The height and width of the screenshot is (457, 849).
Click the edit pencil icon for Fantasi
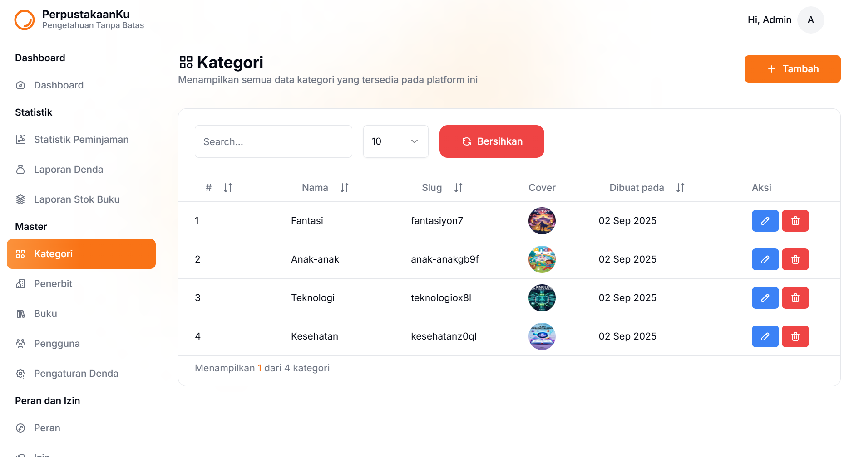coord(765,221)
